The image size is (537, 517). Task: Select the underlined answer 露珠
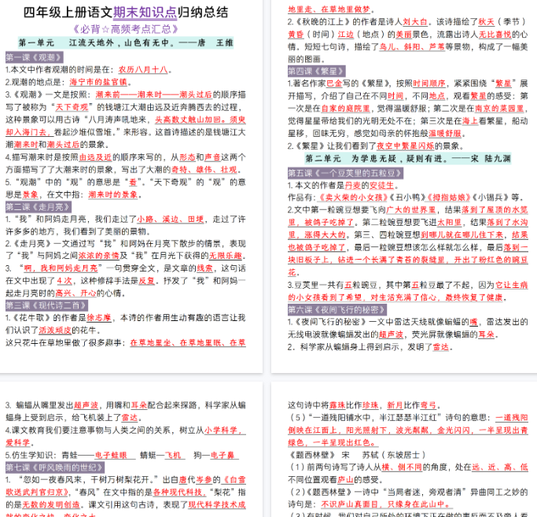pyautogui.click(x=337, y=405)
